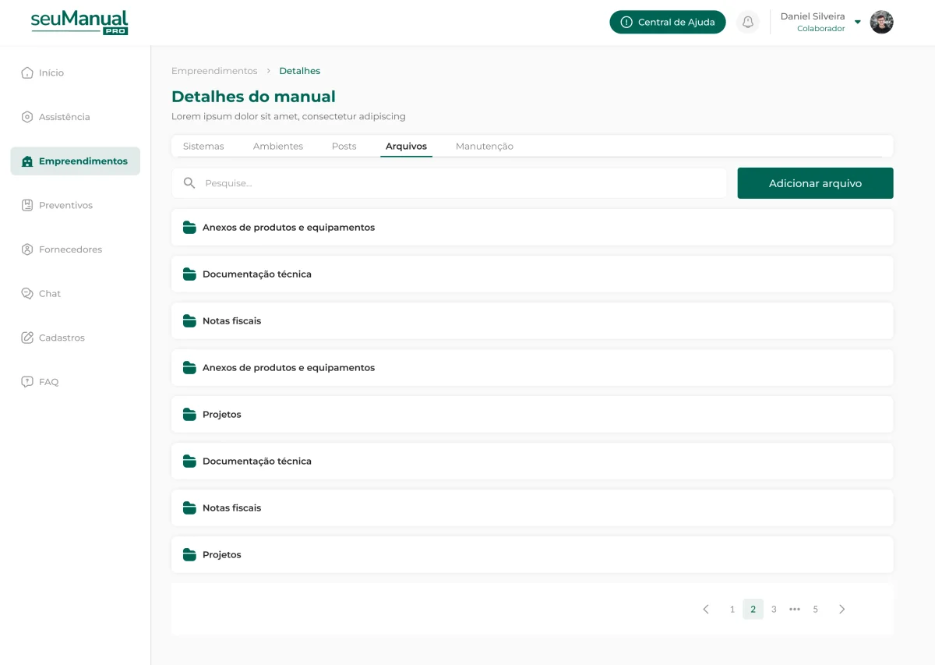This screenshot has height=665, width=935.
Task: Open the first Notas fiscais folder name
Action: [x=232, y=321]
